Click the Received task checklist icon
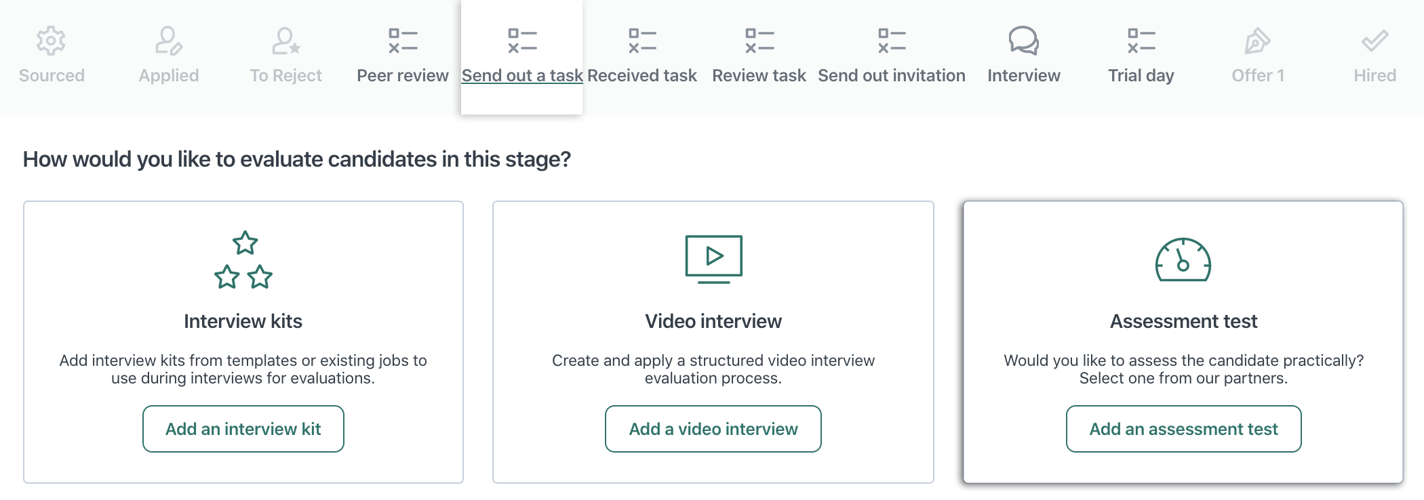The height and width of the screenshot is (500, 1424). (642, 41)
